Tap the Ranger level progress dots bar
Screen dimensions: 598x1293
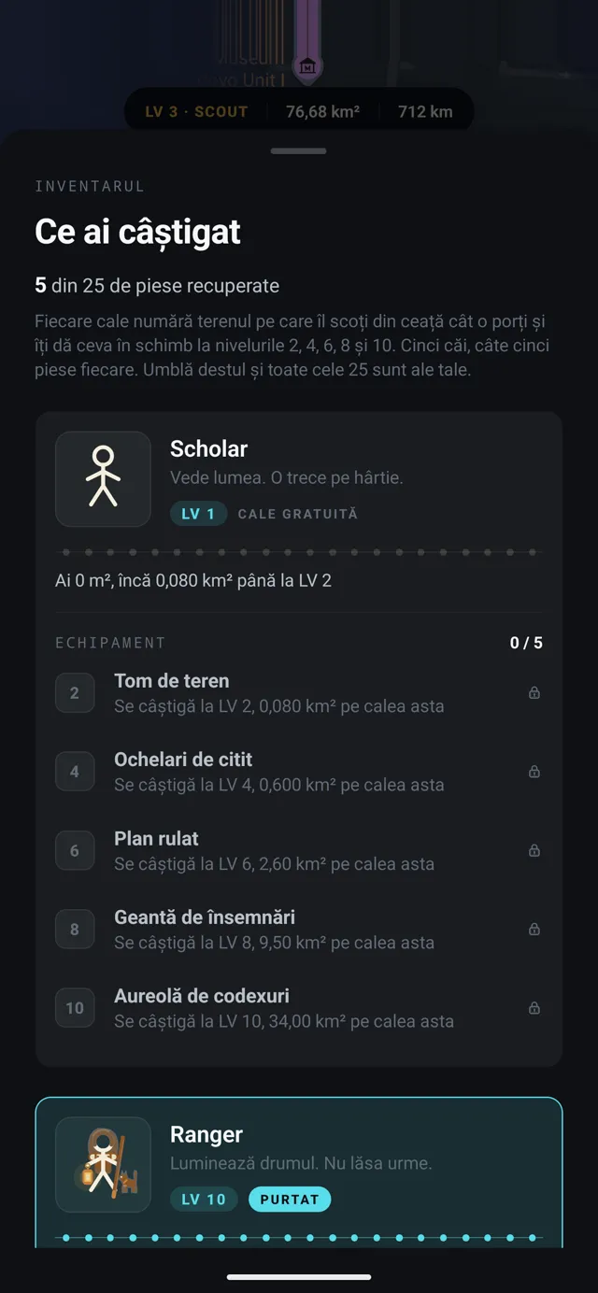[x=299, y=1238]
